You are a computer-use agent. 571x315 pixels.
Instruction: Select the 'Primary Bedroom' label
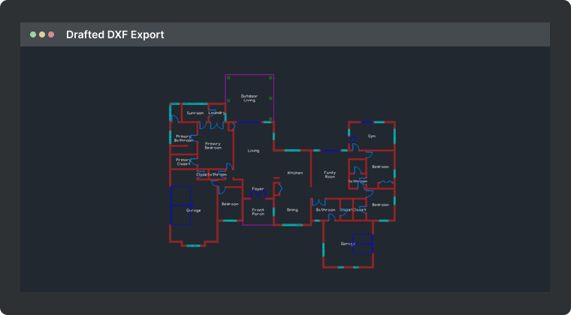click(x=213, y=145)
